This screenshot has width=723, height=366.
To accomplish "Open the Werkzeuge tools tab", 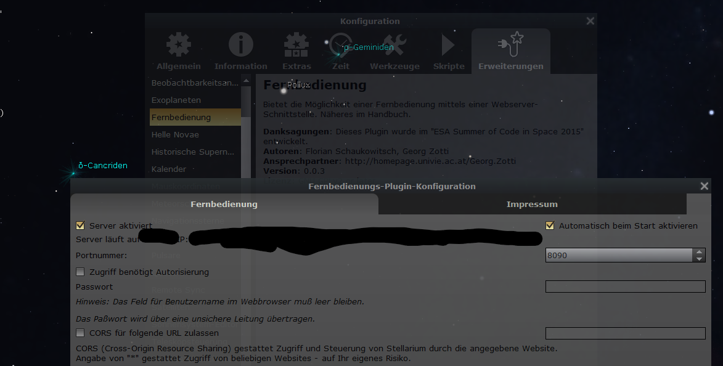I will coord(394,51).
